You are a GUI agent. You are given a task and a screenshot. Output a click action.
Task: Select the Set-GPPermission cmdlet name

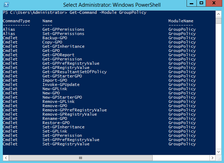point(62,135)
